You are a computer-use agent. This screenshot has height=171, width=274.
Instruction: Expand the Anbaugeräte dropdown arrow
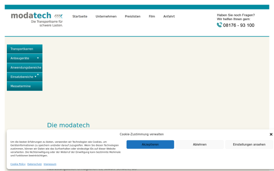coord(38,58)
